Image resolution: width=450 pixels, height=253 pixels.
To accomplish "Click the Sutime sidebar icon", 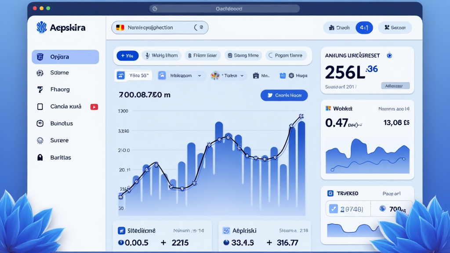I will click(x=40, y=73).
